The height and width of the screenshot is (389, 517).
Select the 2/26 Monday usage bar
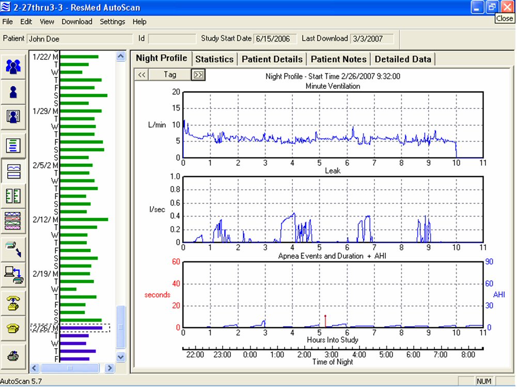[x=81, y=328]
